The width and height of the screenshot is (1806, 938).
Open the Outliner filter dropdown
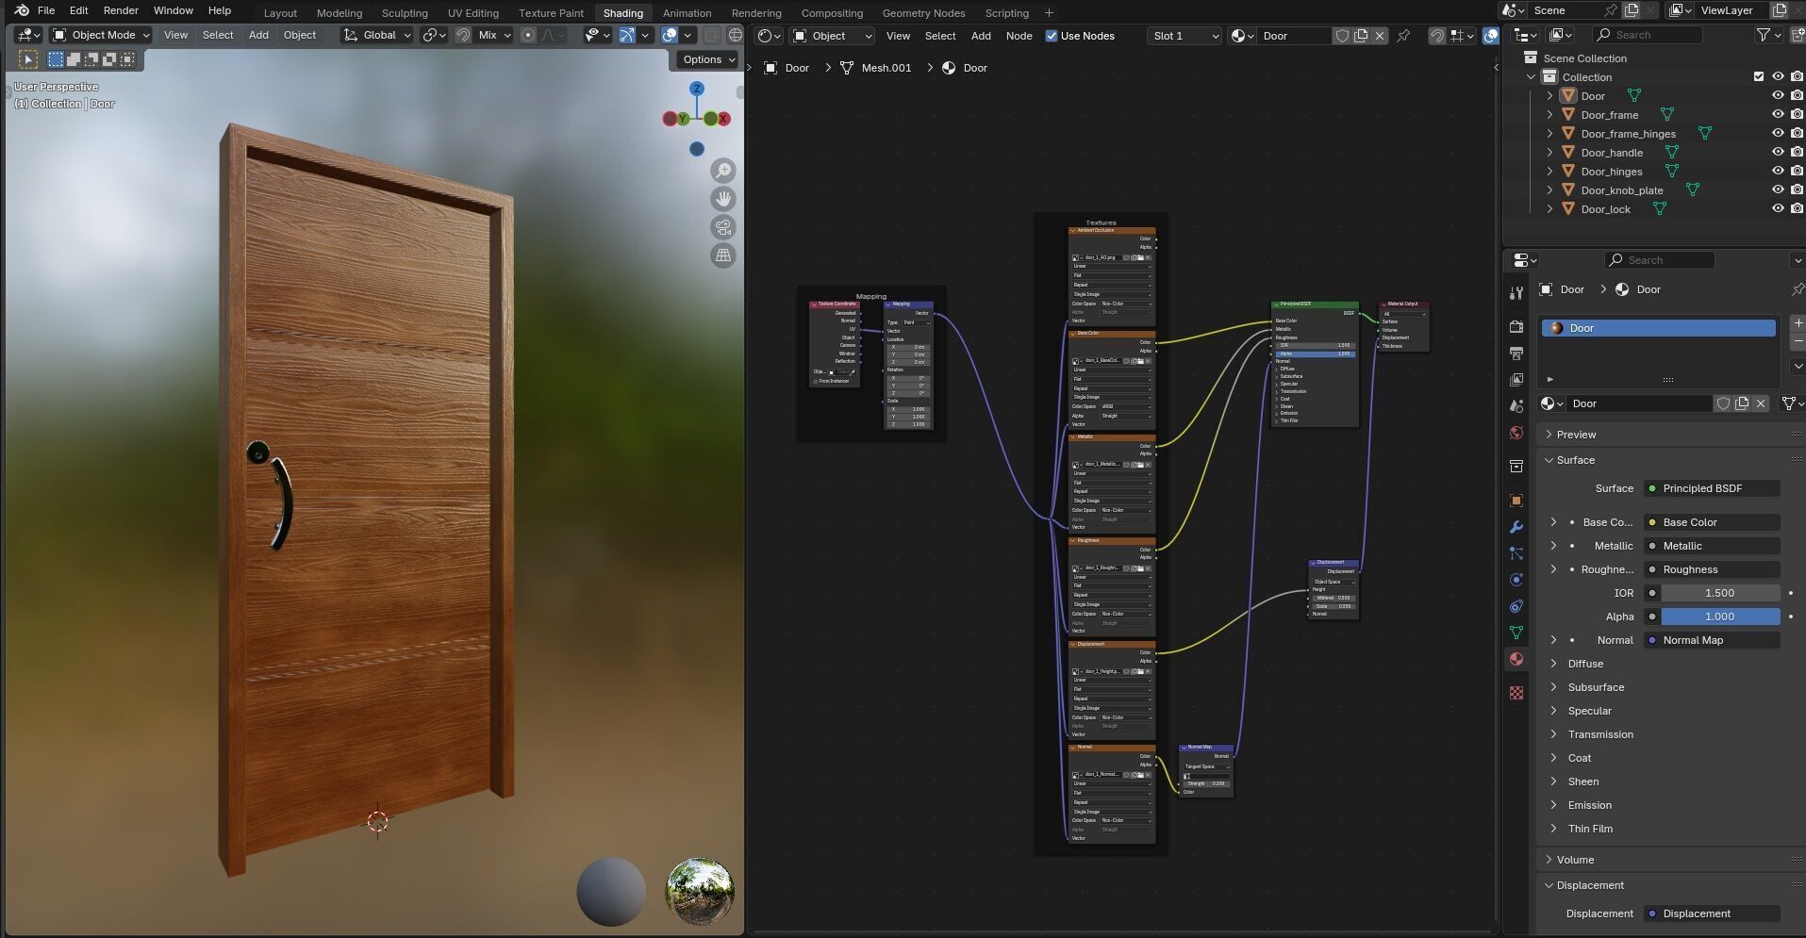tap(1767, 35)
